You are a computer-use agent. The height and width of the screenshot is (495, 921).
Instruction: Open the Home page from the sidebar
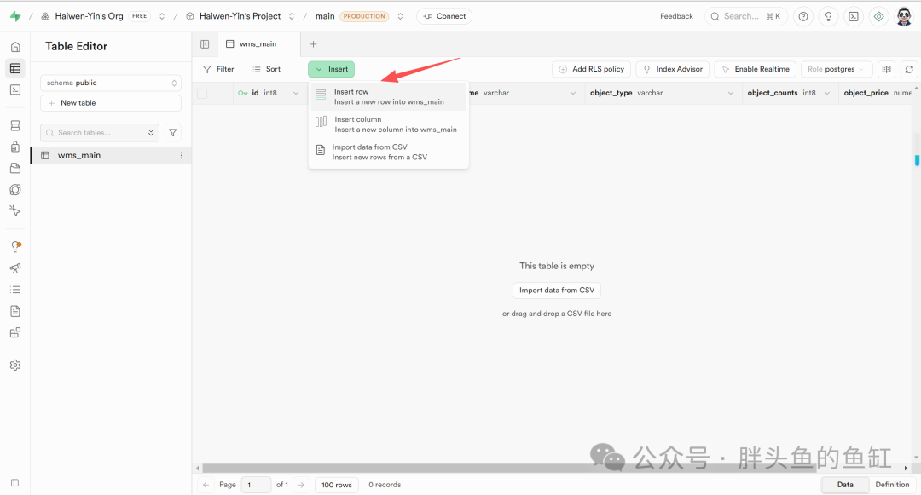point(16,47)
